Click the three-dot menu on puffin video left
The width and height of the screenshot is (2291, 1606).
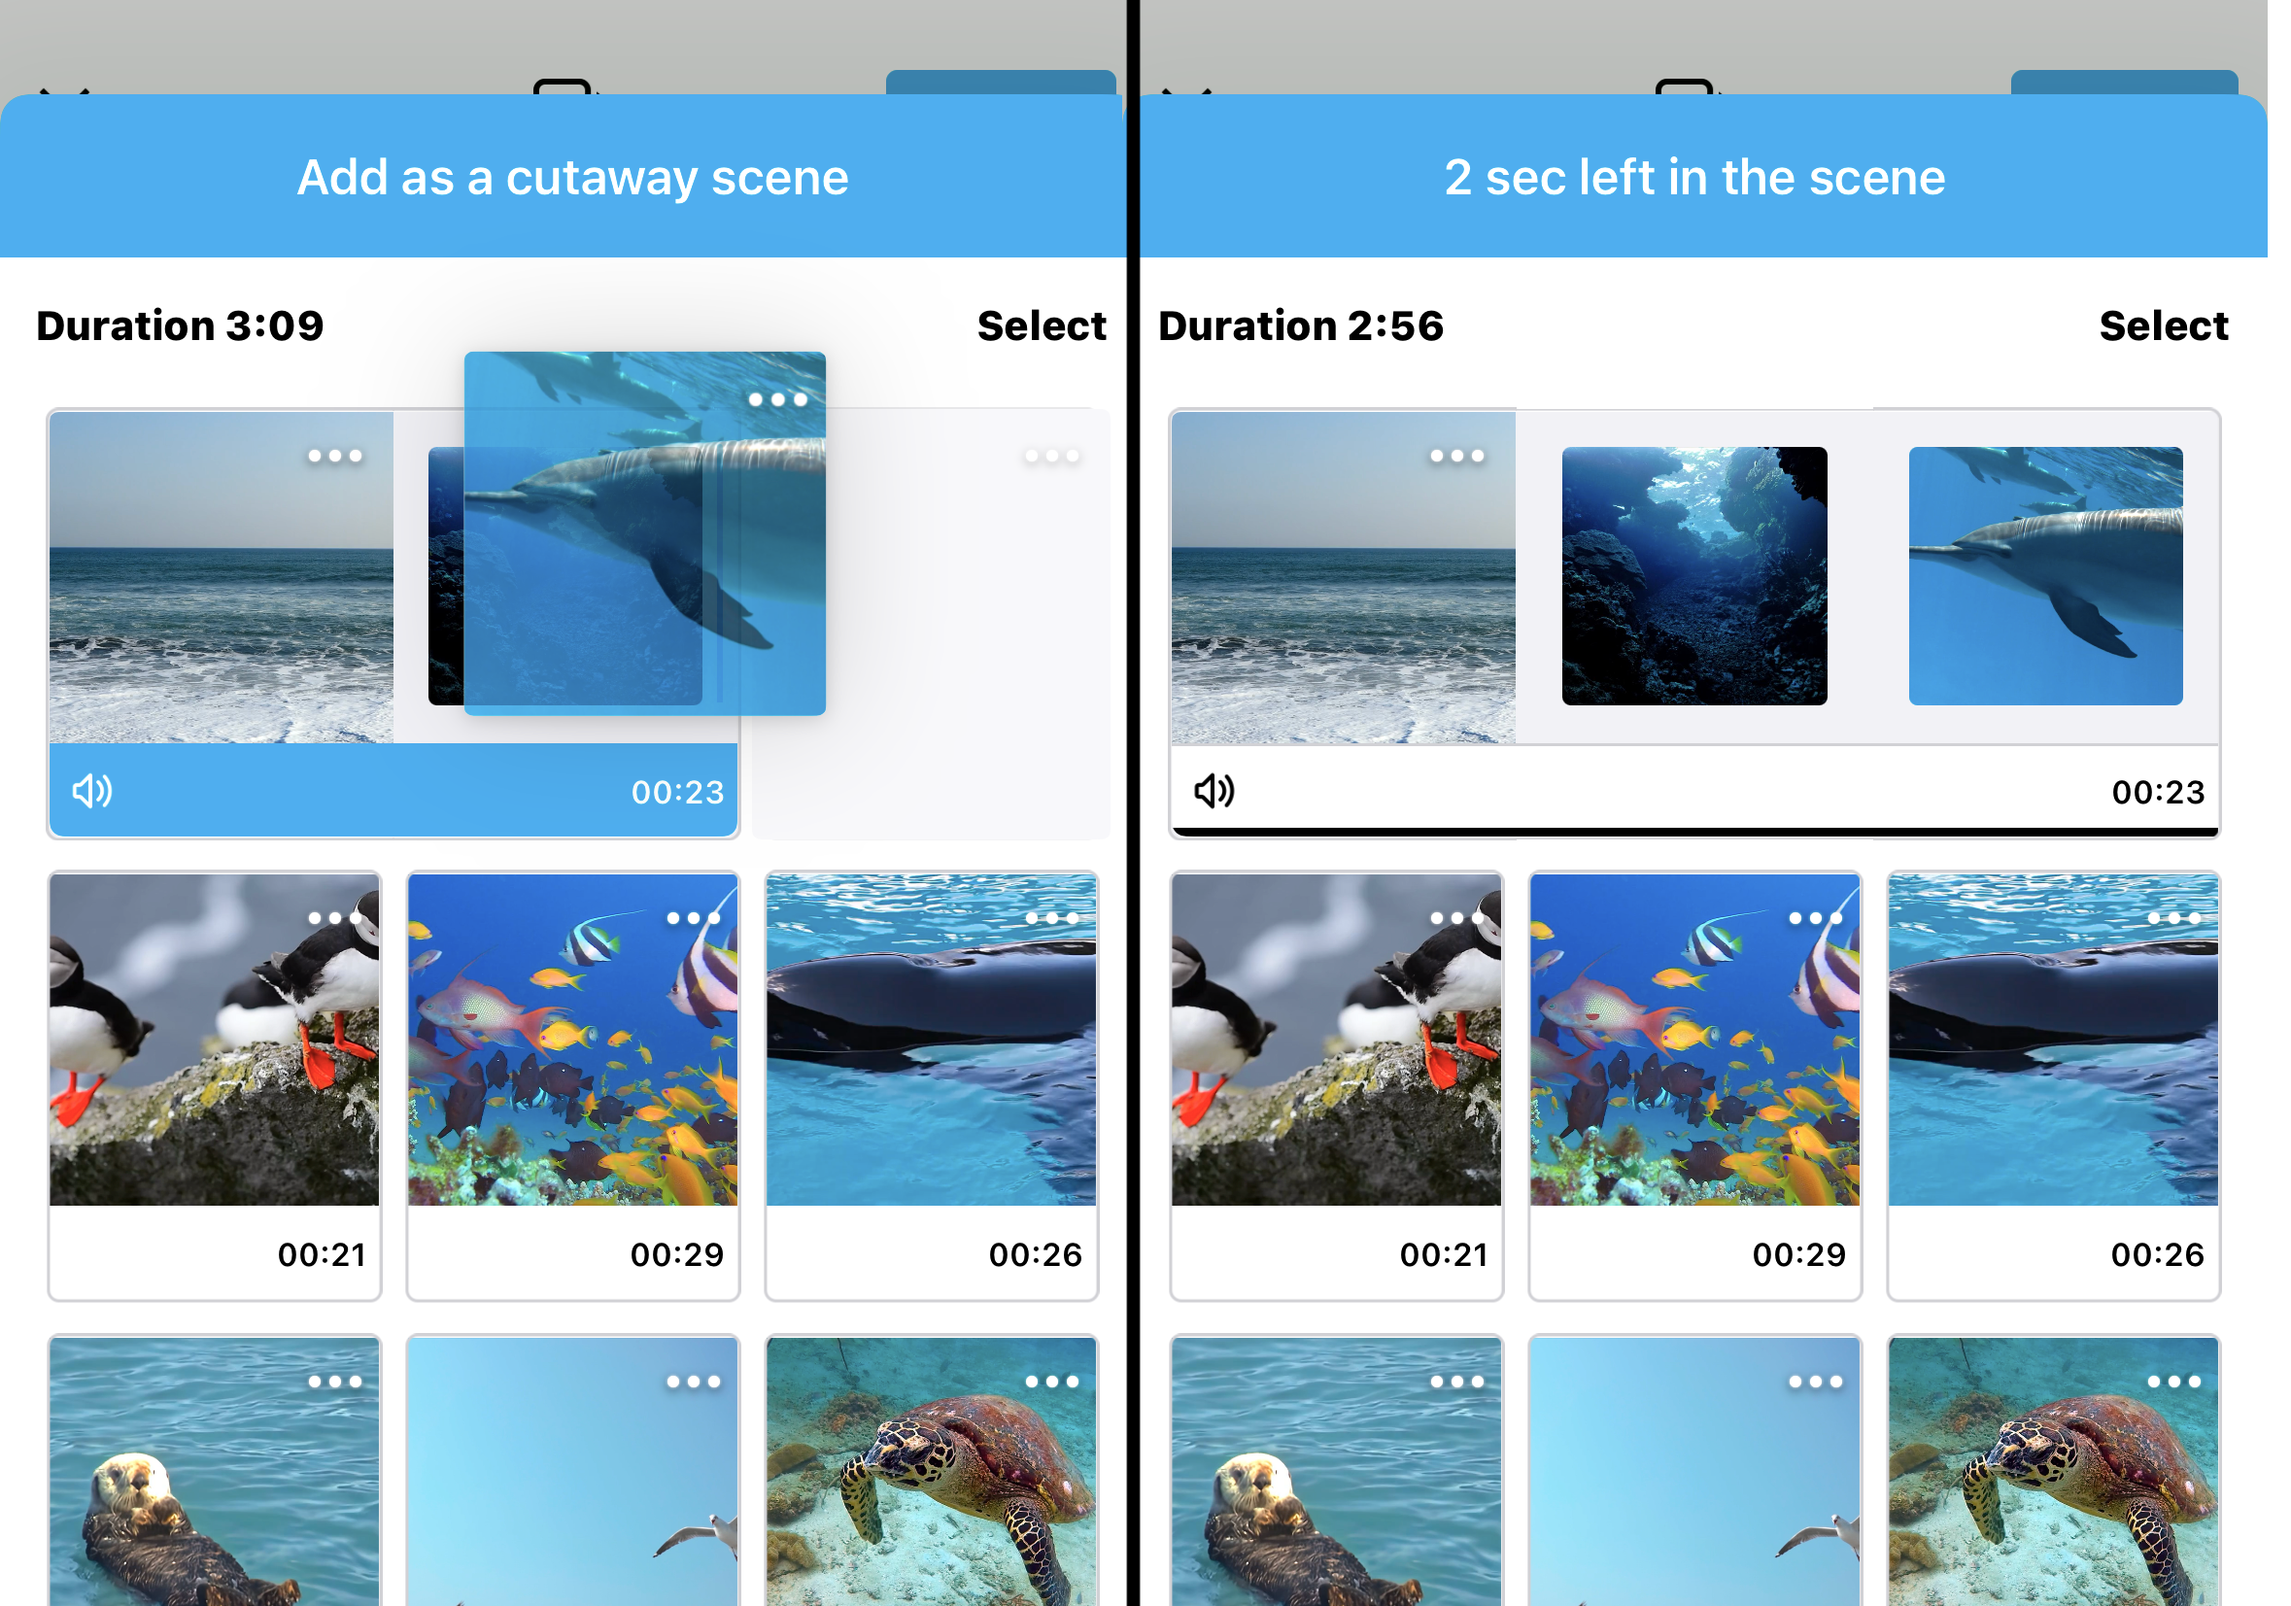pyautogui.click(x=332, y=911)
